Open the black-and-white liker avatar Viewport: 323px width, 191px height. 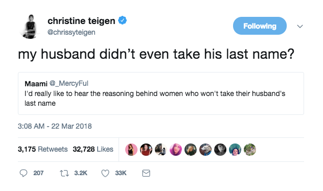pos(220,150)
